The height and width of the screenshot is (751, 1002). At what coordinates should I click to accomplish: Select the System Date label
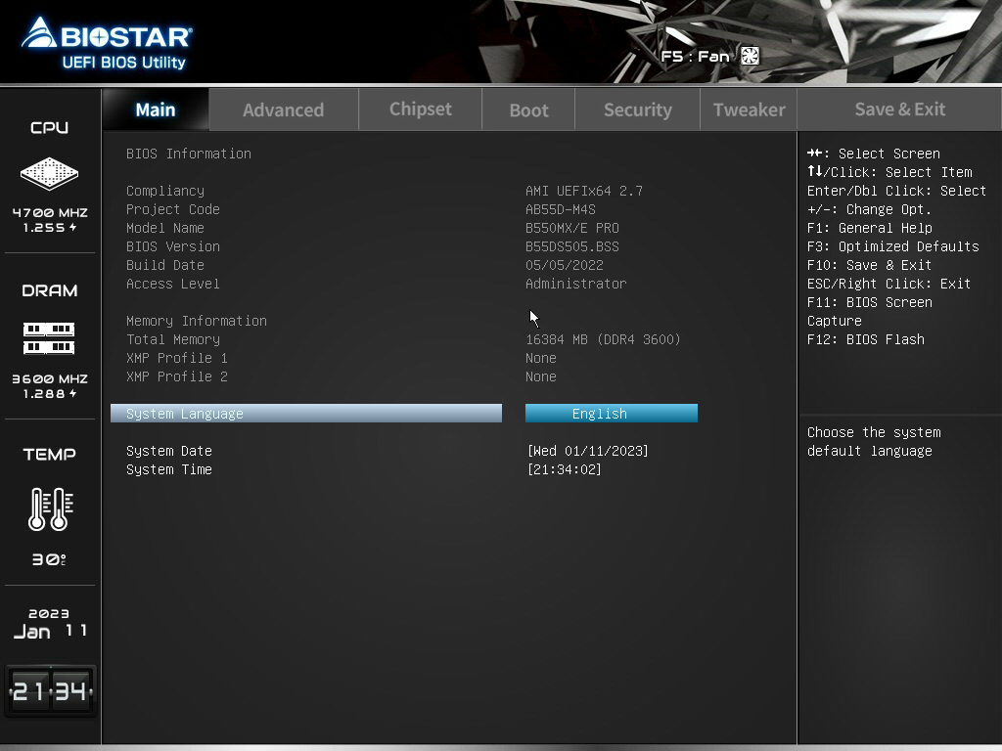coord(168,451)
